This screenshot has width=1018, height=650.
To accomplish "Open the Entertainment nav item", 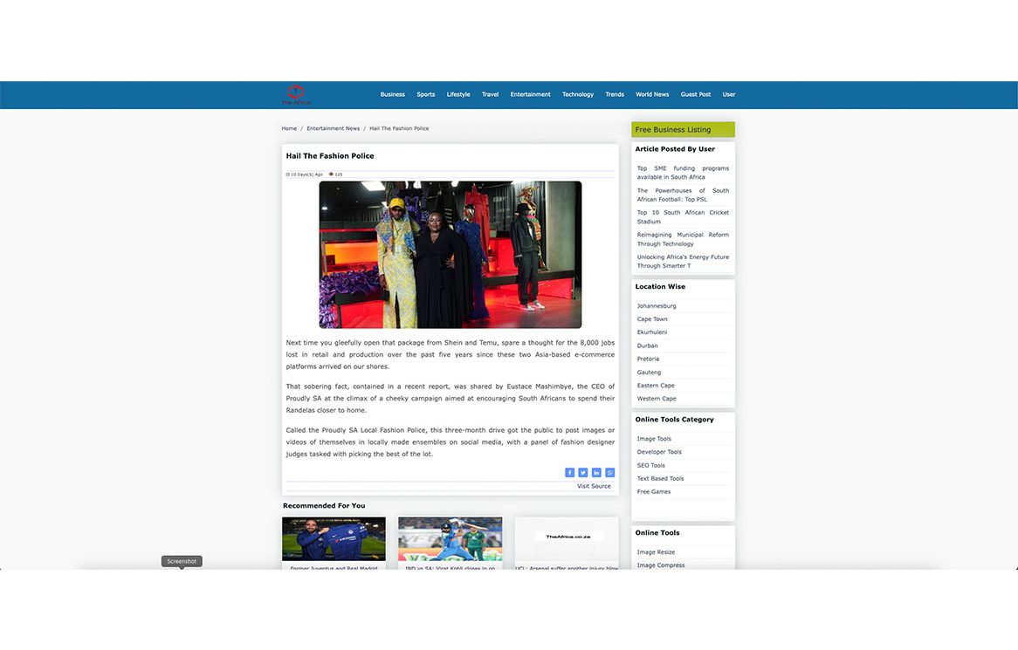I will [x=530, y=94].
